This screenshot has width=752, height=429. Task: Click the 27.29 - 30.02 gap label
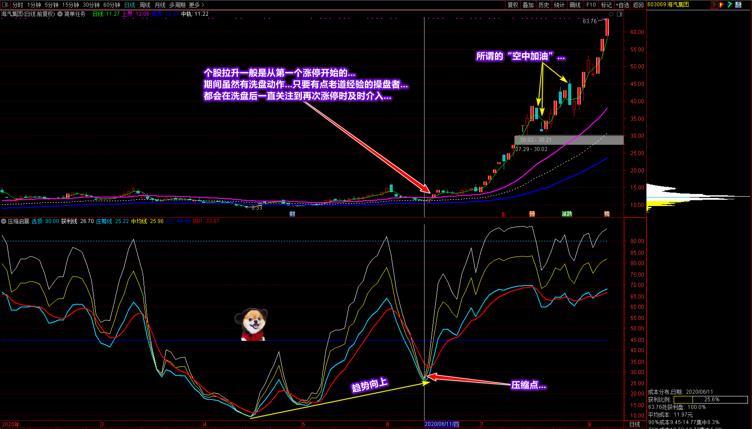531,149
